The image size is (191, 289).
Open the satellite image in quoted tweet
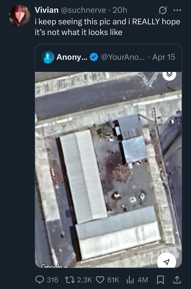pos(108,170)
